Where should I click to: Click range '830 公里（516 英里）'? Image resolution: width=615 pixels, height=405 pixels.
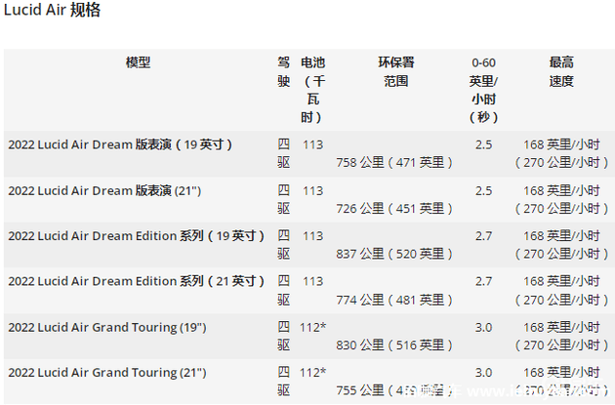tap(394, 345)
